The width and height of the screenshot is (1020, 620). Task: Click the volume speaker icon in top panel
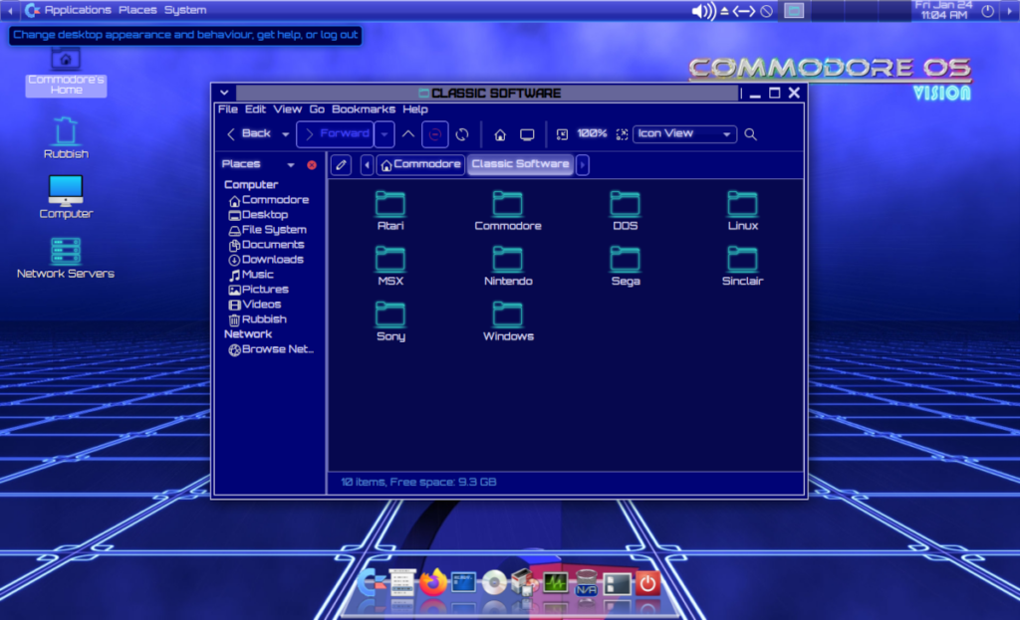(702, 11)
